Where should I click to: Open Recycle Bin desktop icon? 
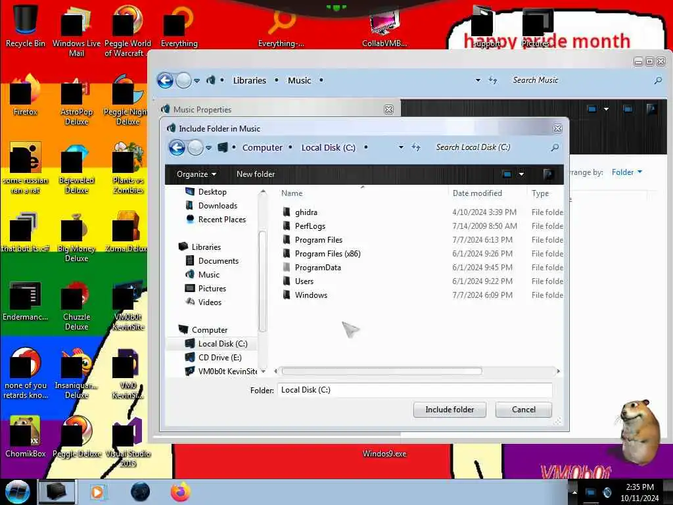coord(26,24)
